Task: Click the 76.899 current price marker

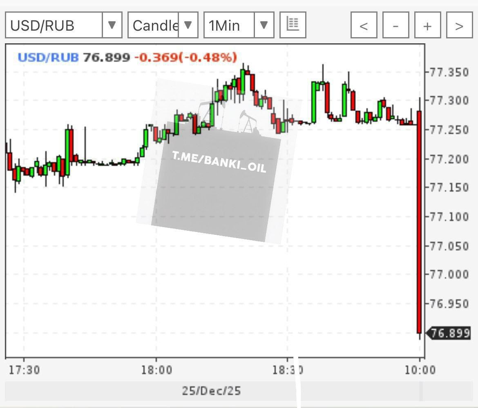Action: pos(449,333)
